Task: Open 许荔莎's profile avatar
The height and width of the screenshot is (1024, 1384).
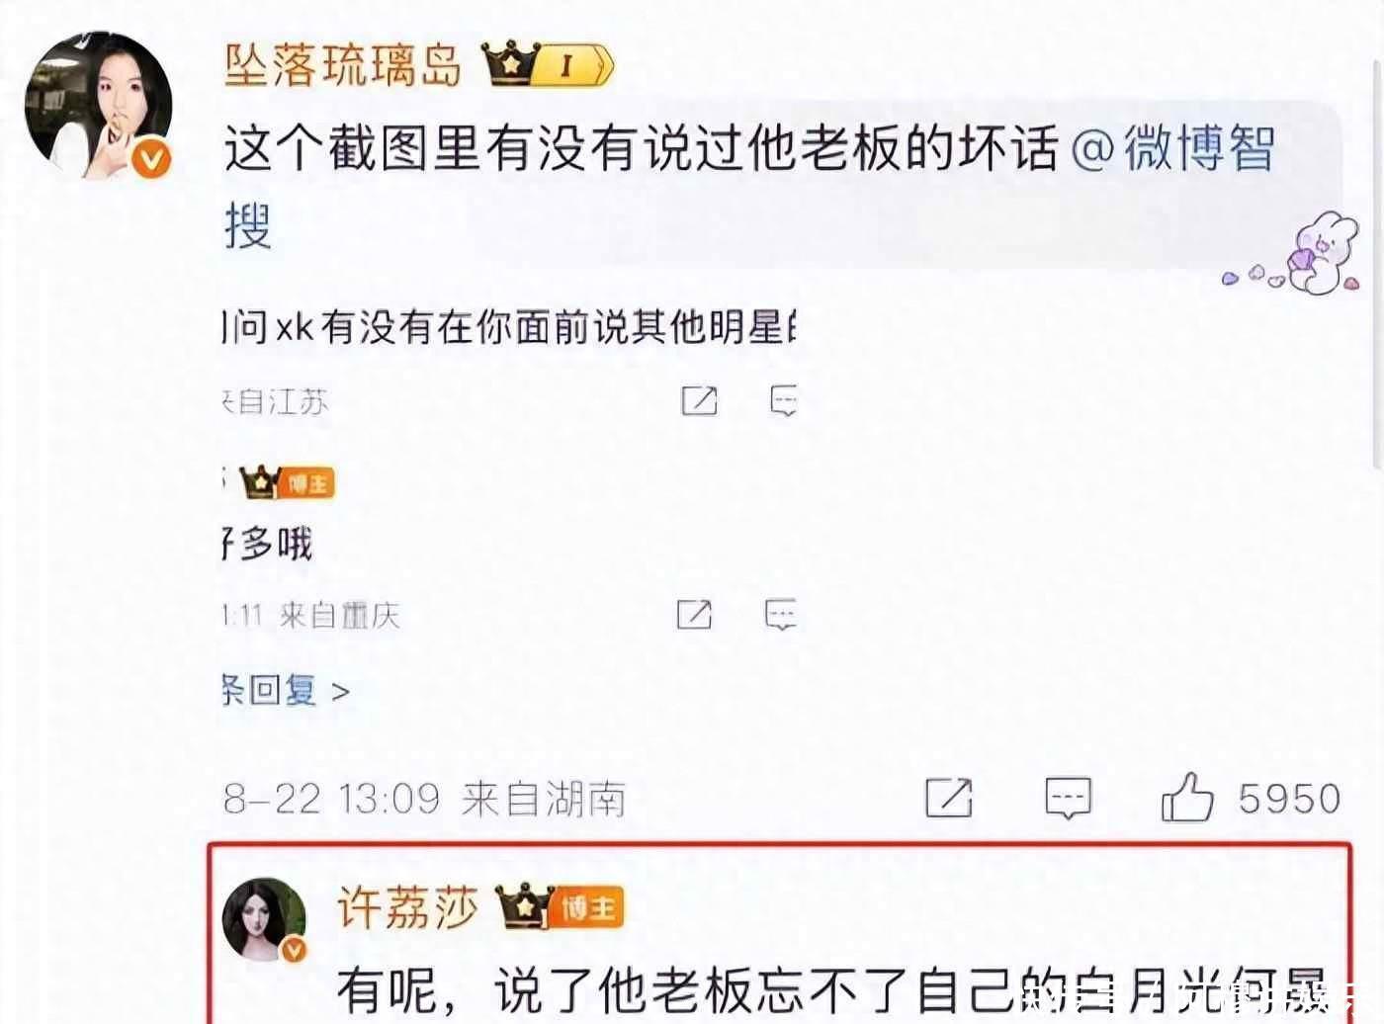Action: click(265, 919)
